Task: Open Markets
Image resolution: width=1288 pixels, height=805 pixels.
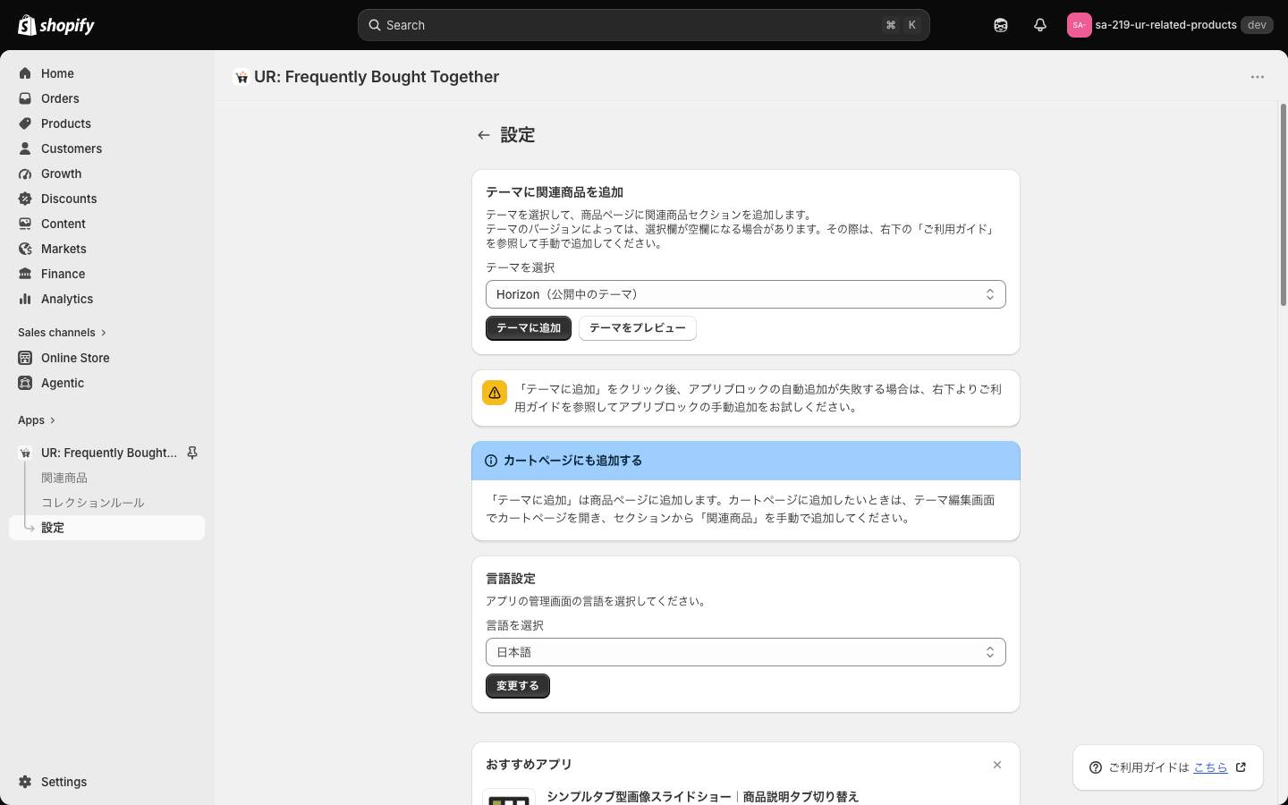Action: coord(106,249)
